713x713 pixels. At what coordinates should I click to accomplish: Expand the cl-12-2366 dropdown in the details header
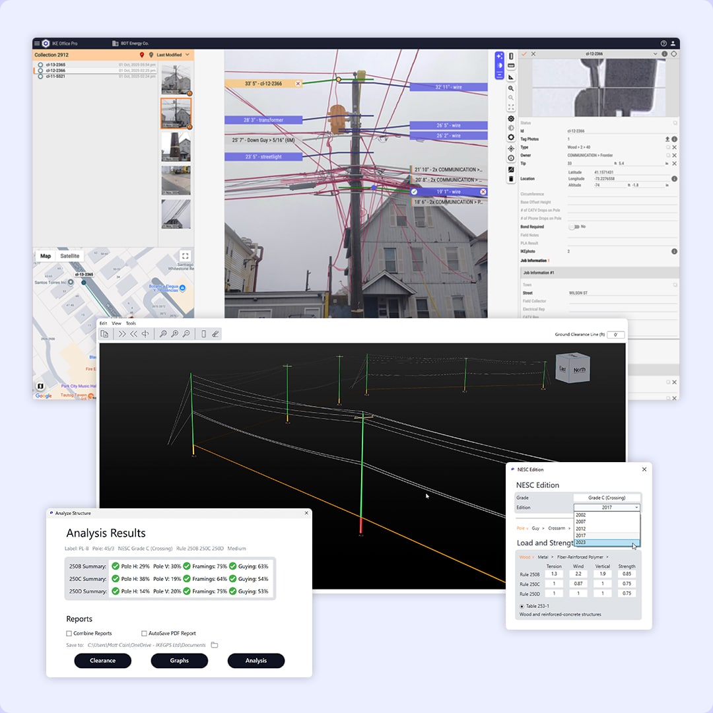[x=655, y=53]
